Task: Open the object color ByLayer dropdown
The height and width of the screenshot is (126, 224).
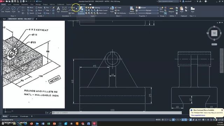Action: click(x=148, y=7)
